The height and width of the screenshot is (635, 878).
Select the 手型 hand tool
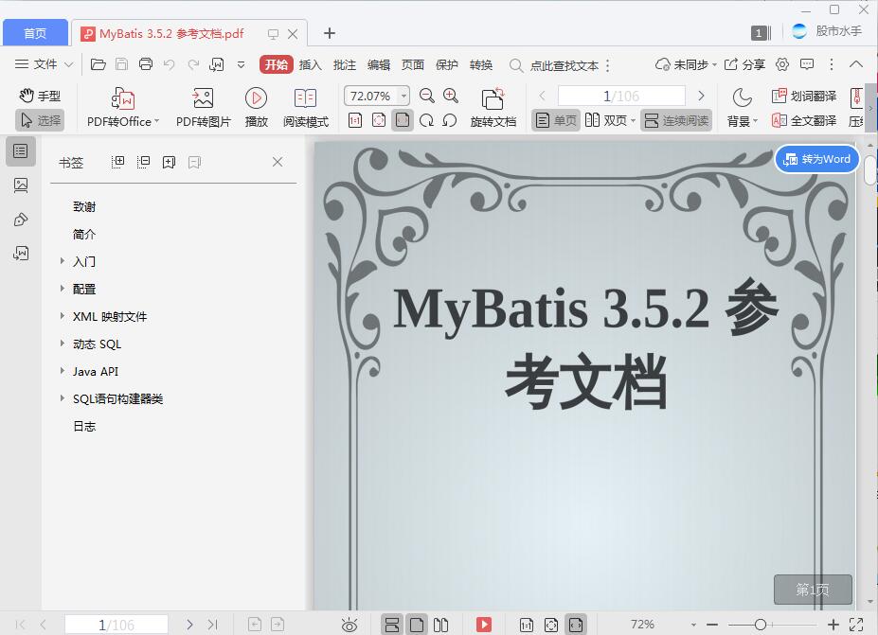click(40, 96)
